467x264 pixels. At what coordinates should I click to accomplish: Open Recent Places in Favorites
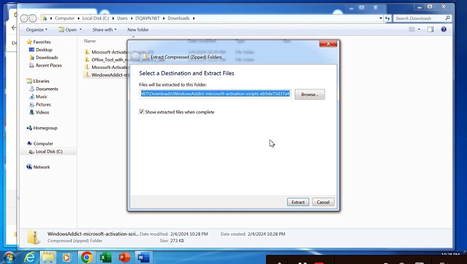point(48,65)
